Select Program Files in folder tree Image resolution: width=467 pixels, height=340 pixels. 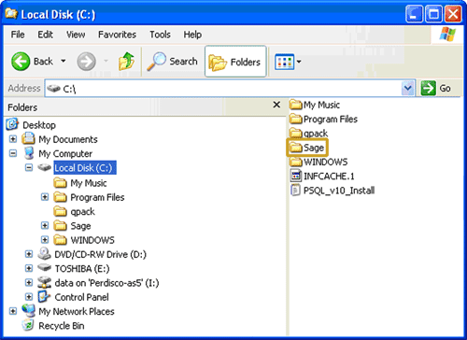97,197
